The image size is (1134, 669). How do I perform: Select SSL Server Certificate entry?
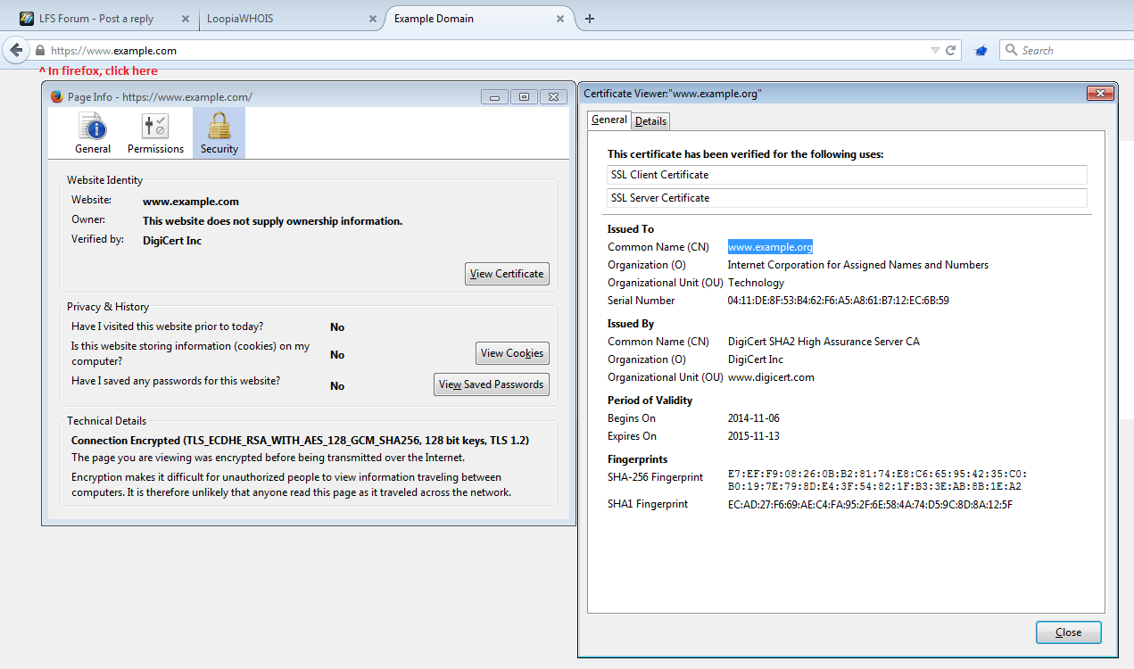click(x=847, y=198)
